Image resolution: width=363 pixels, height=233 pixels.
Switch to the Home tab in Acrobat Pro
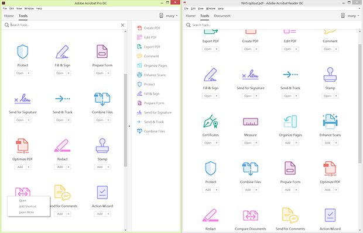point(9,16)
